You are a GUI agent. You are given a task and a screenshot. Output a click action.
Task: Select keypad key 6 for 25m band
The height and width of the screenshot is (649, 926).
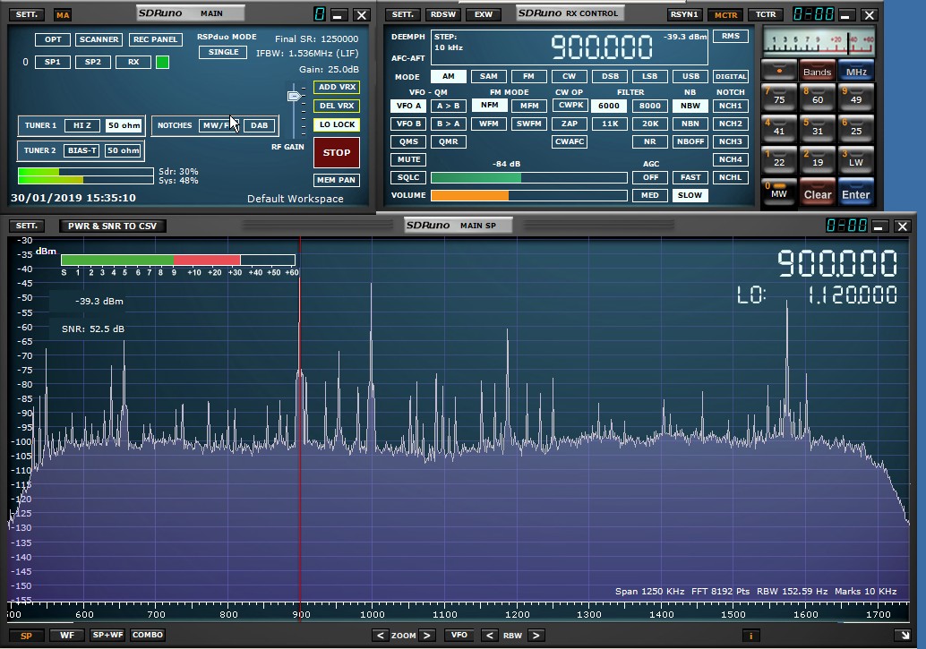coord(856,127)
